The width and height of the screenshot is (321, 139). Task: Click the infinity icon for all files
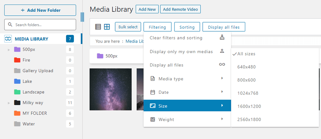(222, 64)
